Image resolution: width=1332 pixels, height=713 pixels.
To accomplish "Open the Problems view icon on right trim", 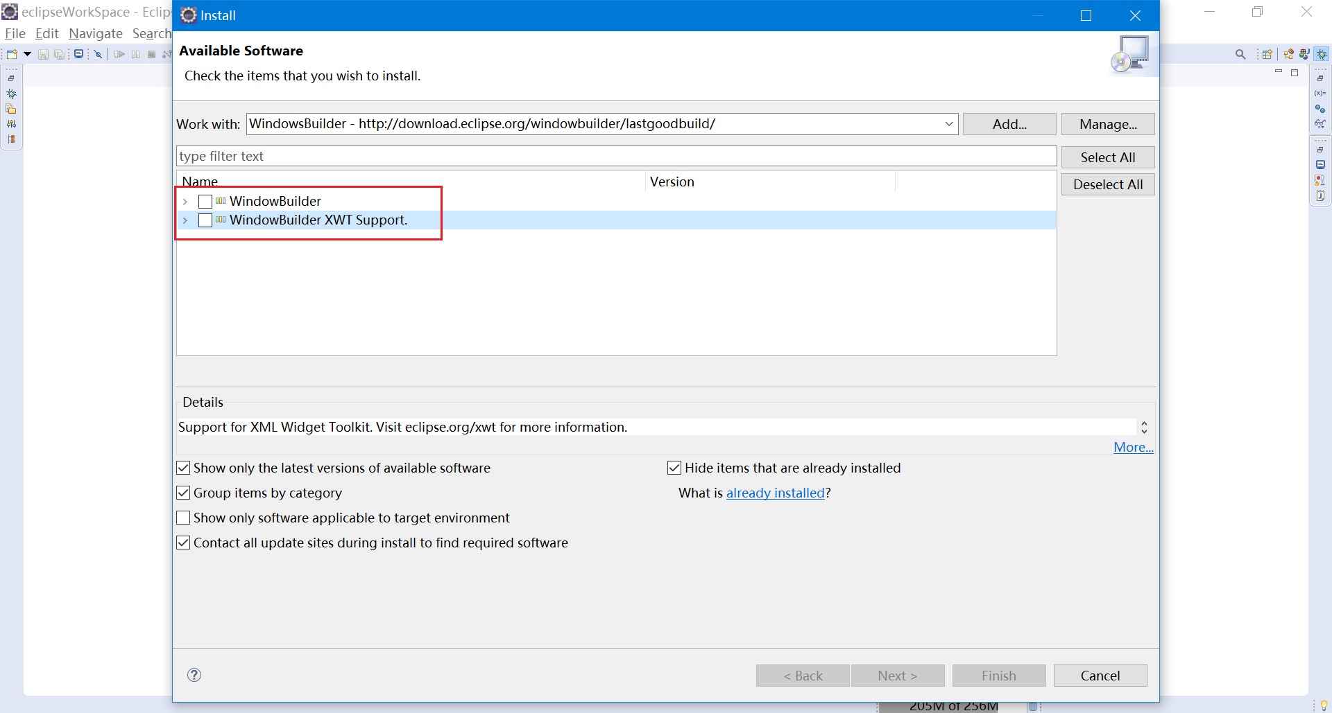I will tap(1320, 180).
